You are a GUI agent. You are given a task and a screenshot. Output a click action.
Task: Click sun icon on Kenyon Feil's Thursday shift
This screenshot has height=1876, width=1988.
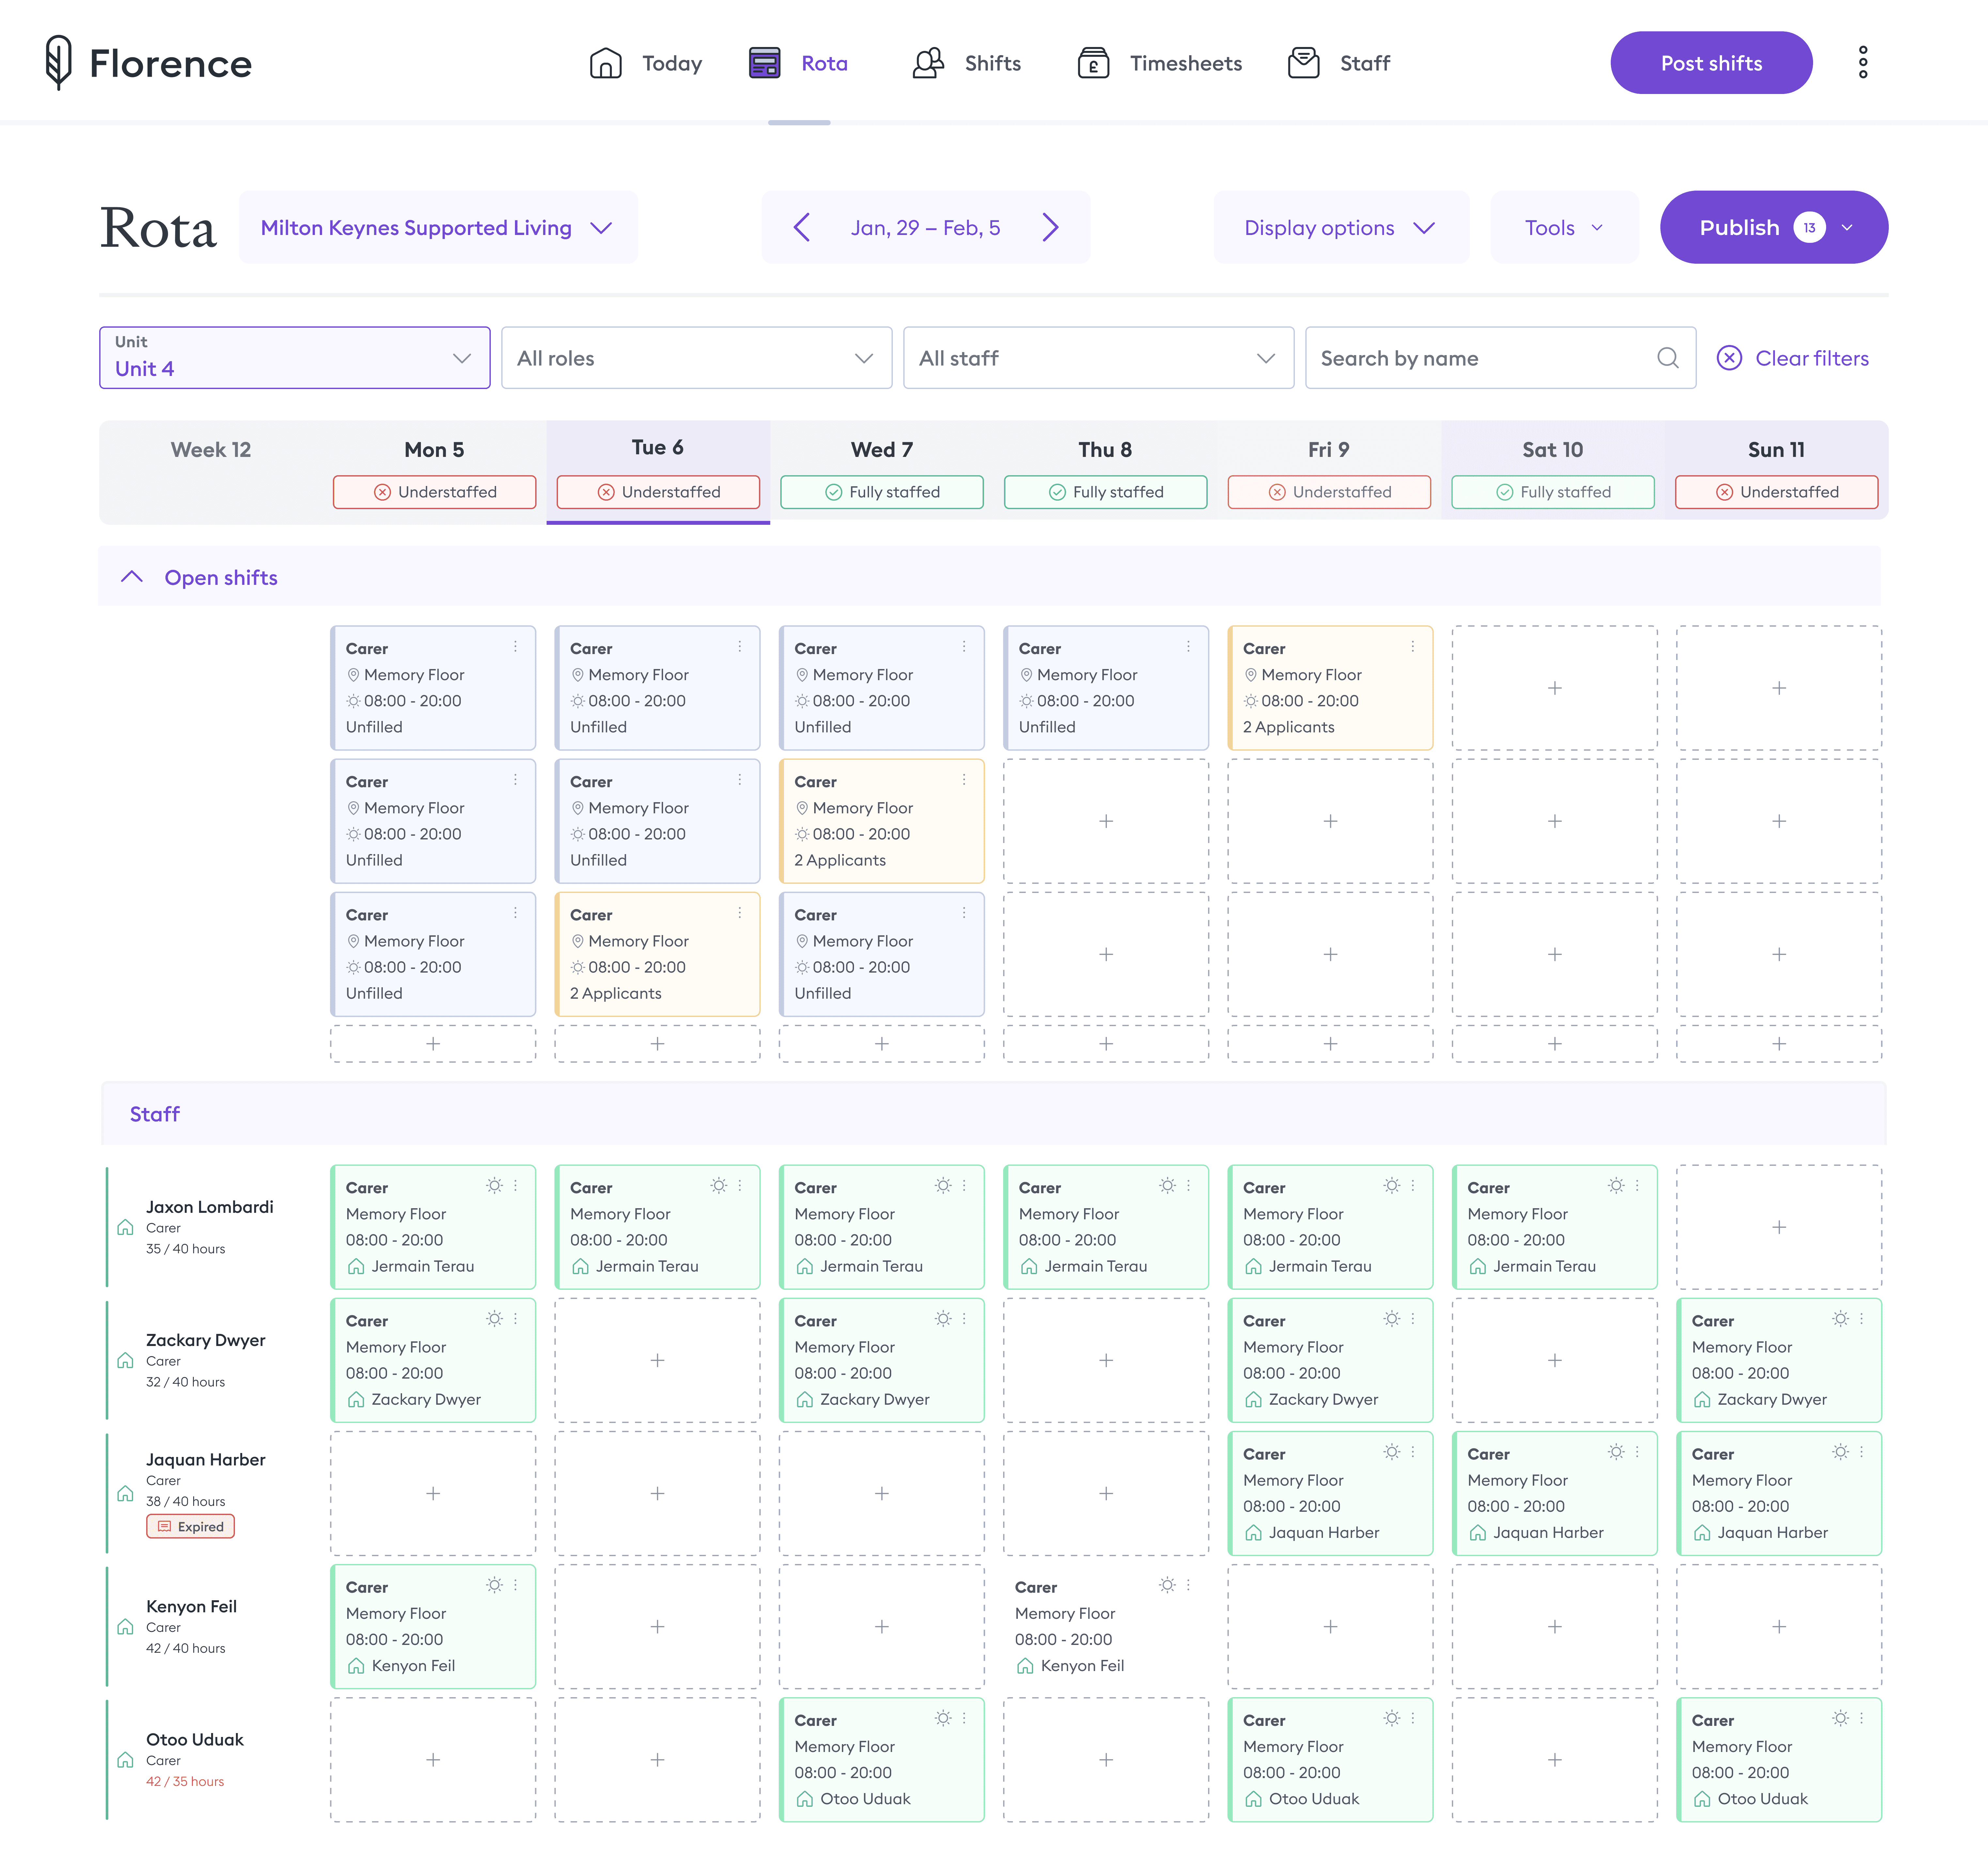pos(1167,1585)
